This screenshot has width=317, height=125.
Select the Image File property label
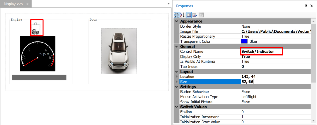(189, 31)
